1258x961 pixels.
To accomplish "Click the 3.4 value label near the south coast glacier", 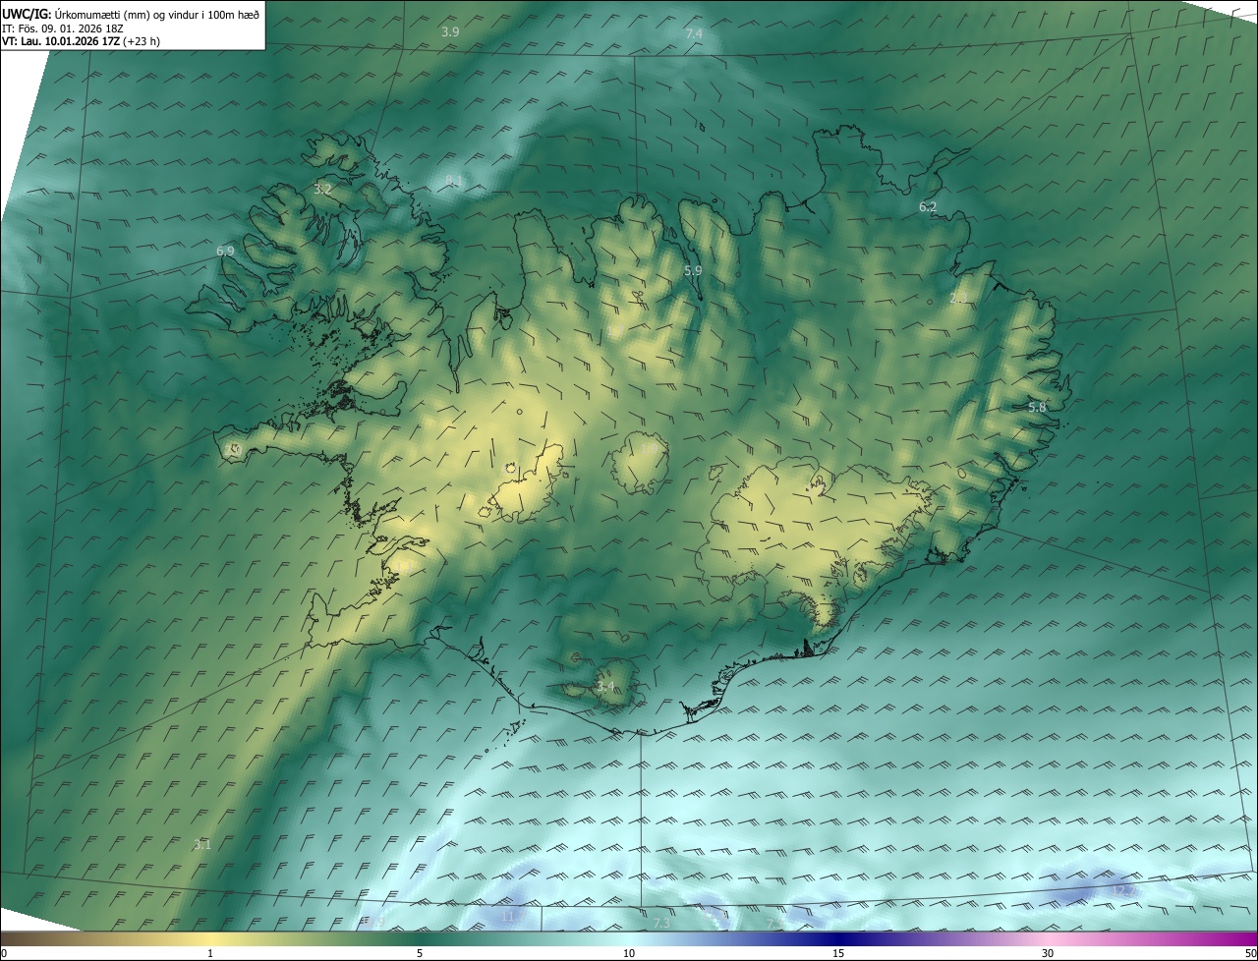I will pyautogui.click(x=605, y=686).
